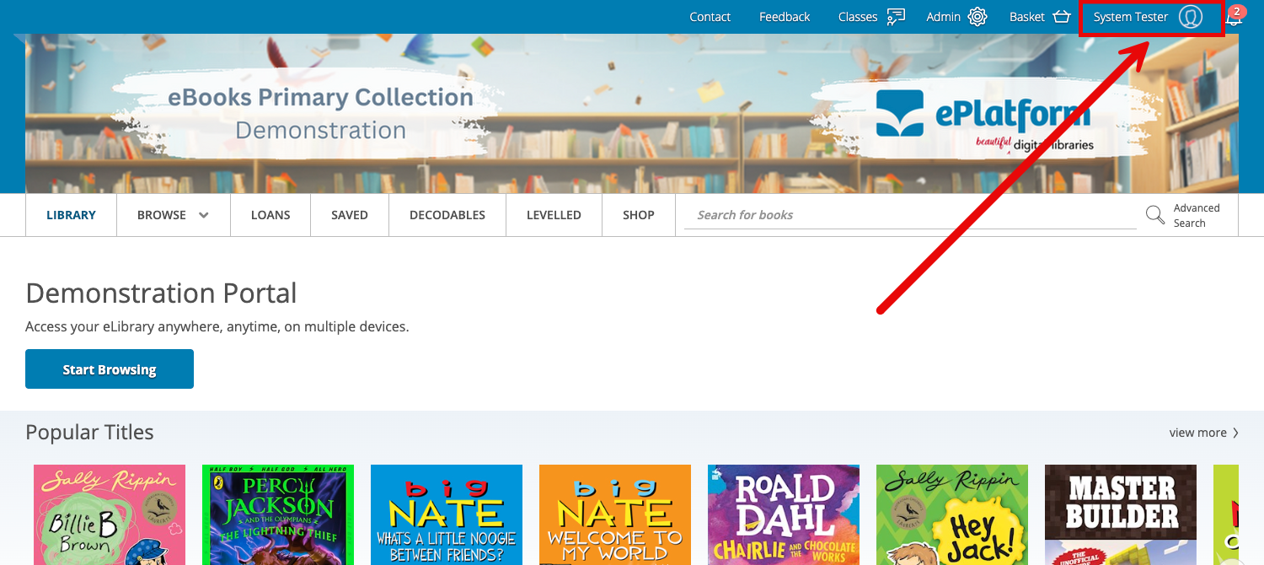Open the Master Builder book cover
The image size is (1264, 565).
1121,514
